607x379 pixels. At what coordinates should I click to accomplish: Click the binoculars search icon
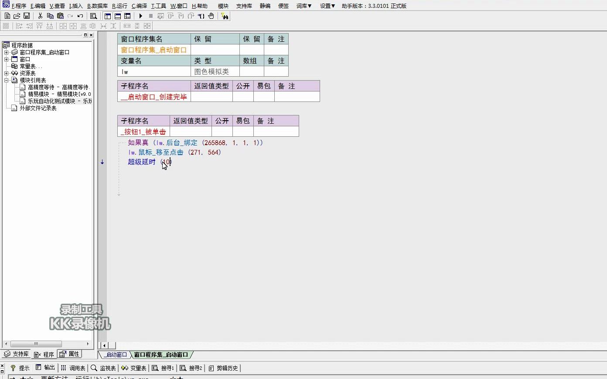tap(225, 16)
